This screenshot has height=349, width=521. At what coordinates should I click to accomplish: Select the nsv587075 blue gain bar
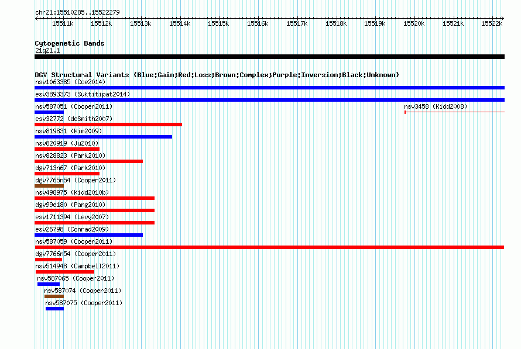55,309
